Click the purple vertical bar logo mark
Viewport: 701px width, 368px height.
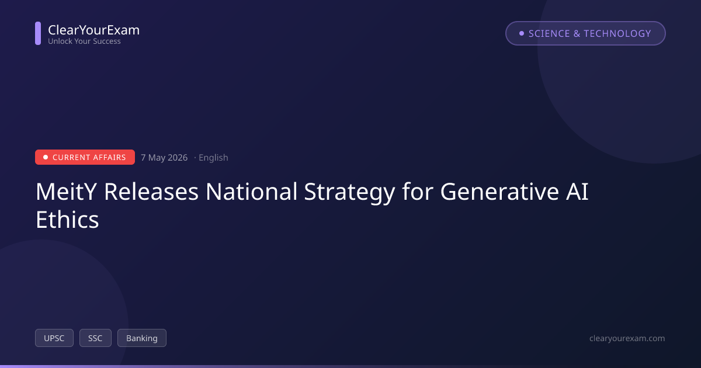click(x=38, y=33)
